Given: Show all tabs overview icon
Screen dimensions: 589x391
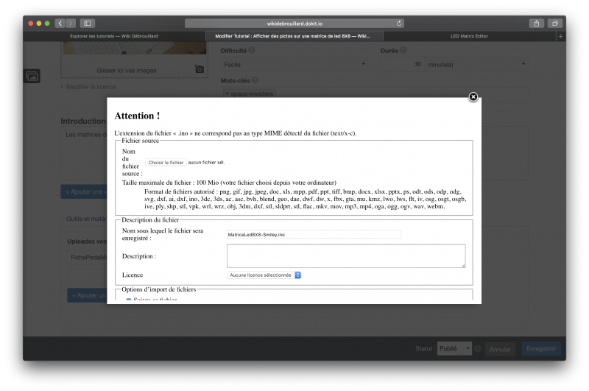Looking at the screenshot, I should [x=555, y=24].
